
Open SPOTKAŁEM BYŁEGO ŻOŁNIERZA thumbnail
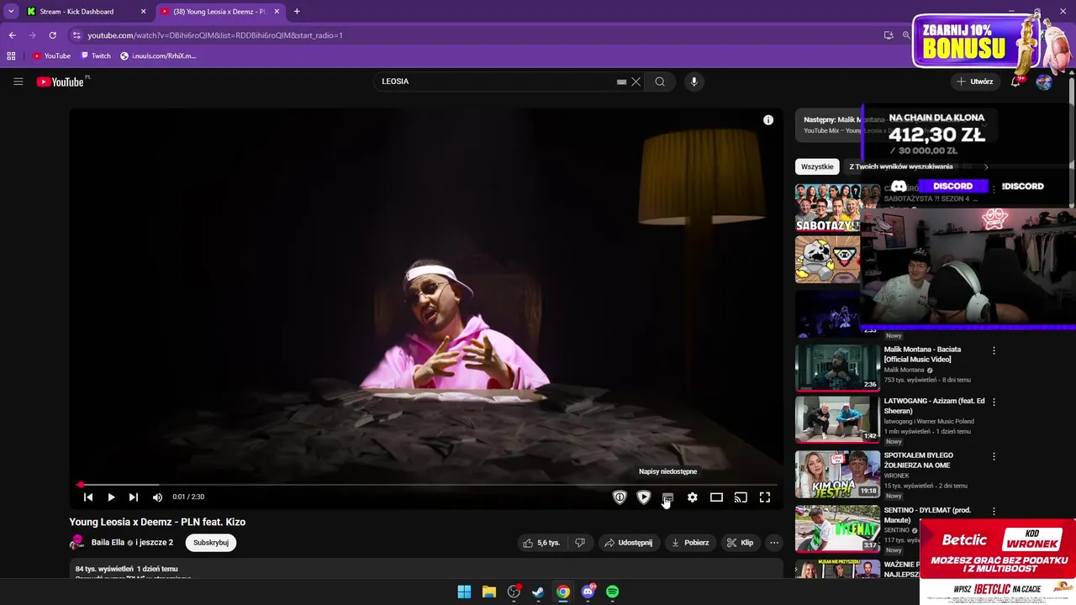(837, 474)
